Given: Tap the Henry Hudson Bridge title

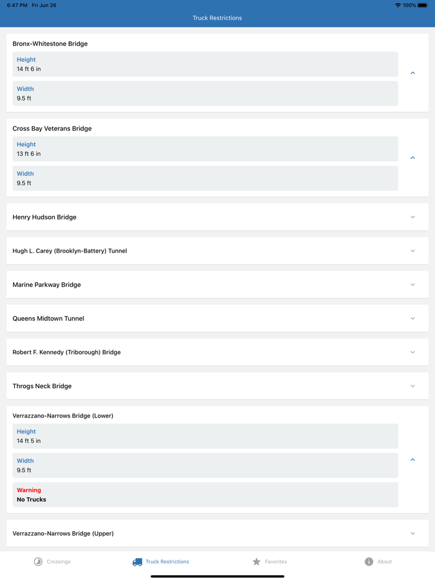Looking at the screenshot, I should (45, 217).
